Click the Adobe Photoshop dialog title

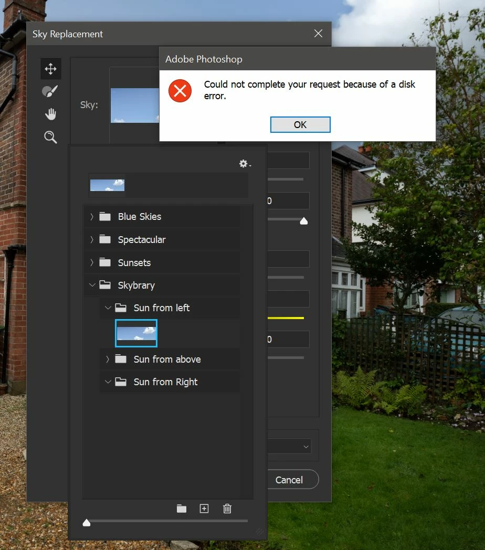pyautogui.click(x=204, y=59)
